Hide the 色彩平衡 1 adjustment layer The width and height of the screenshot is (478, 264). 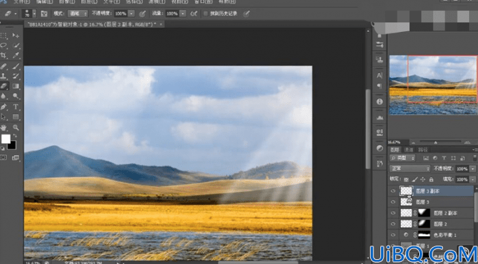pos(393,235)
